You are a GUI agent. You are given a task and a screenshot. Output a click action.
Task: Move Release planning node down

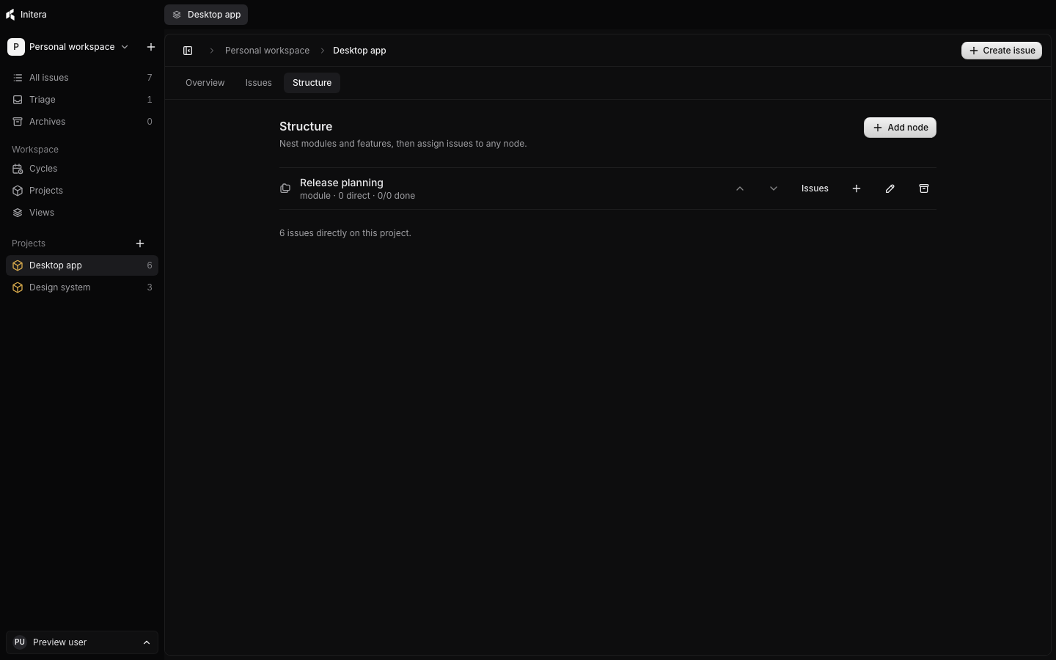[x=774, y=188]
